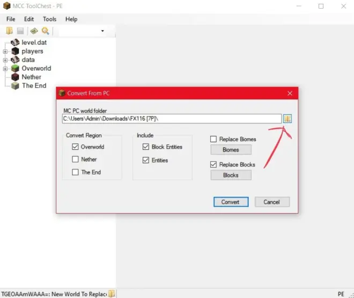Expand the data tree node
The image size is (354, 298).
click(5, 60)
